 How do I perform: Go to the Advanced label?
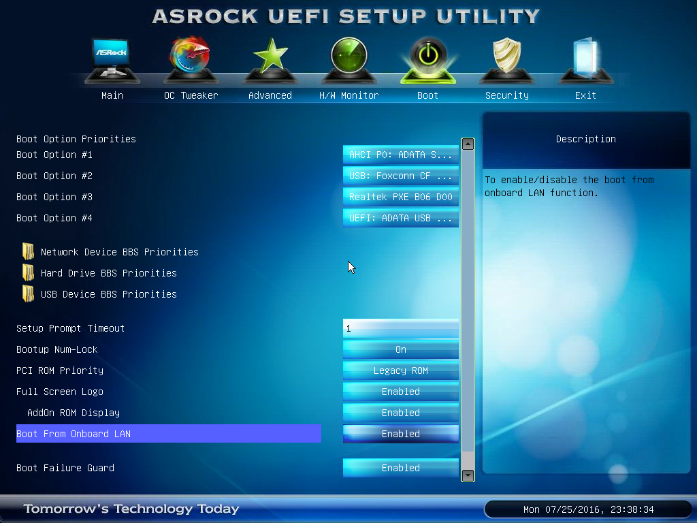coord(270,95)
